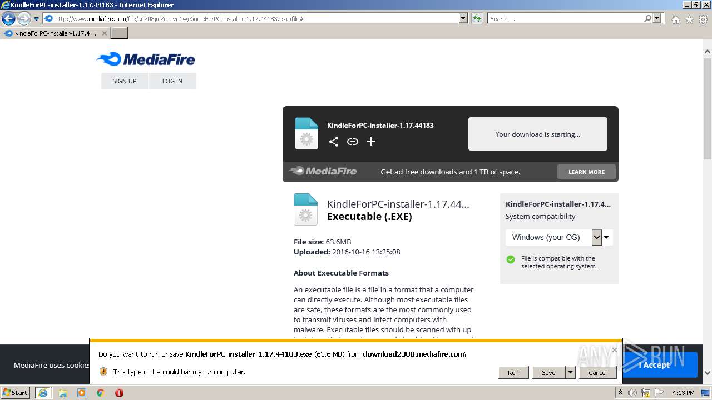Click the scrollbar up arrow
712x400 pixels.
coord(708,52)
